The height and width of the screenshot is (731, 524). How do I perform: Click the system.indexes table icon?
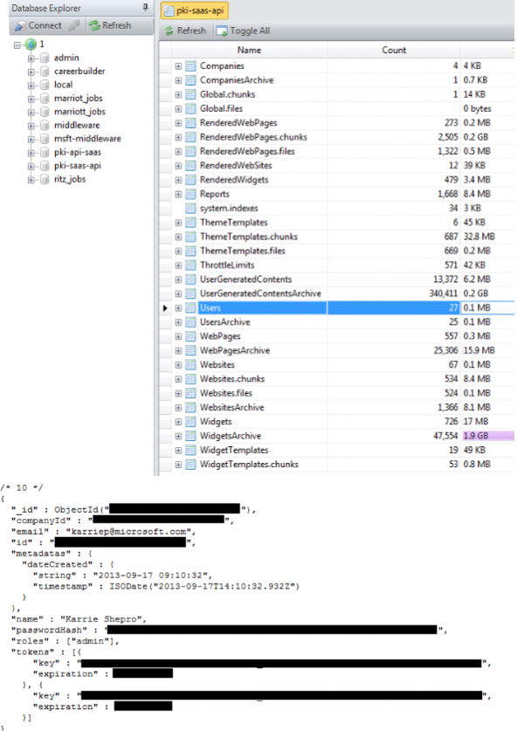point(190,209)
